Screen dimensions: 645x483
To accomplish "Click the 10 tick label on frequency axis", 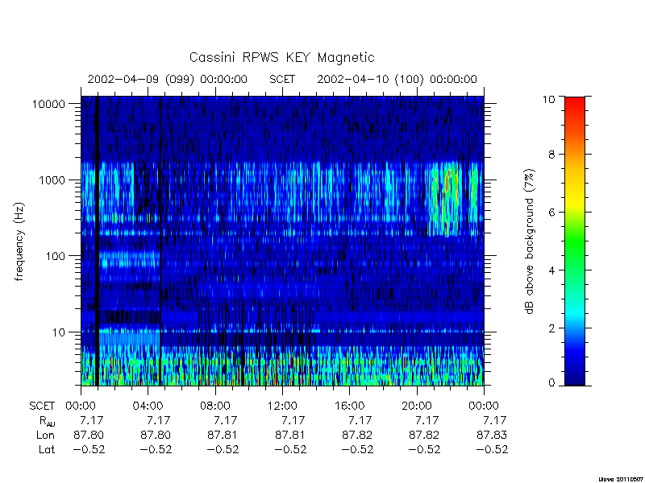I will (59, 332).
